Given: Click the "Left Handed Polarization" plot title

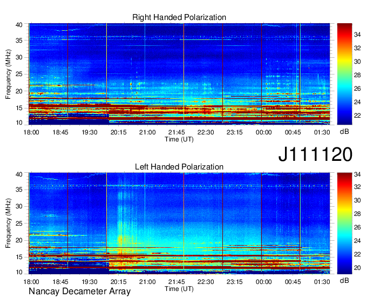Looking at the screenshot, I should [x=179, y=167].
